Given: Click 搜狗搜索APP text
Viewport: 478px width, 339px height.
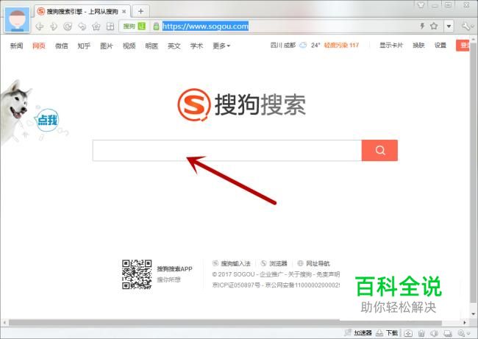Looking at the screenshot, I should tap(175, 269).
